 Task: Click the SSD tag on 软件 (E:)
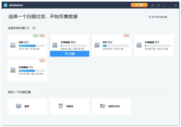[126, 36]
